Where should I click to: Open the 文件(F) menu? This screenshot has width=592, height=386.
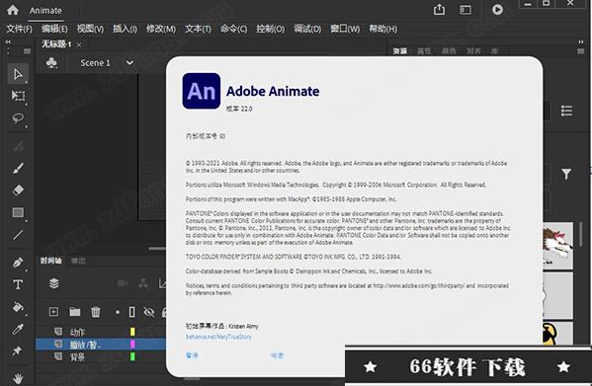click(19, 29)
